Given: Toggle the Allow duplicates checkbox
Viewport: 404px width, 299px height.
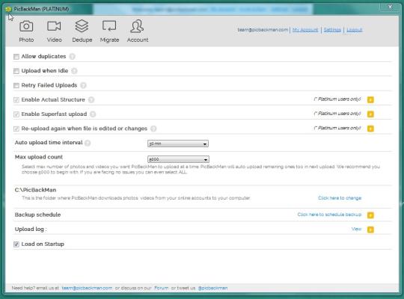Looking at the screenshot, I should pos(16,57).
